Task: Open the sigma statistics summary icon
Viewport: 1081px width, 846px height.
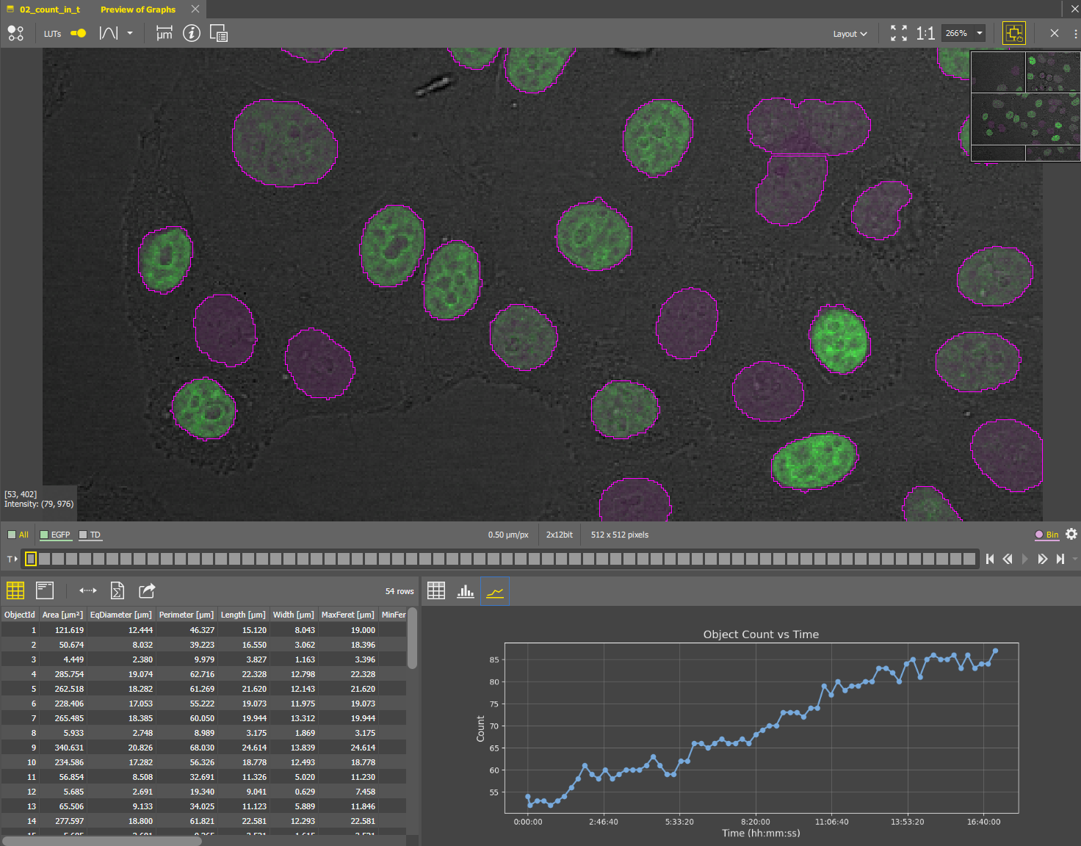Action: tap(117, 590)
